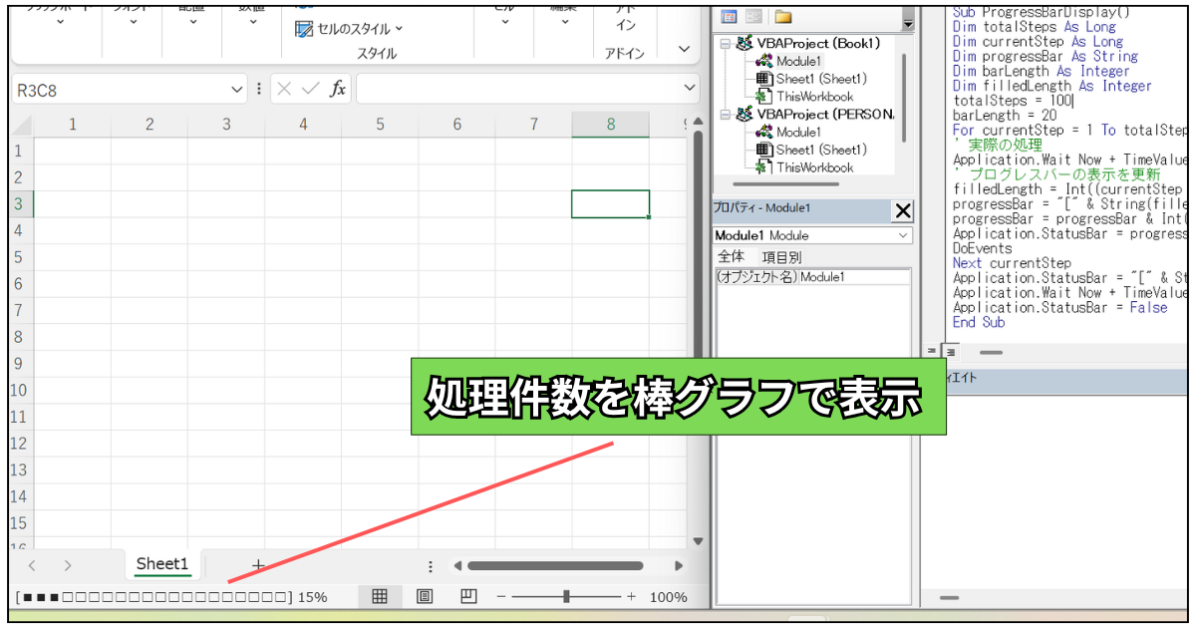This screenshot has height=628, width=1196.
Task: Close the プロパティ - Module1 panel
Action: tap(902, 210)
